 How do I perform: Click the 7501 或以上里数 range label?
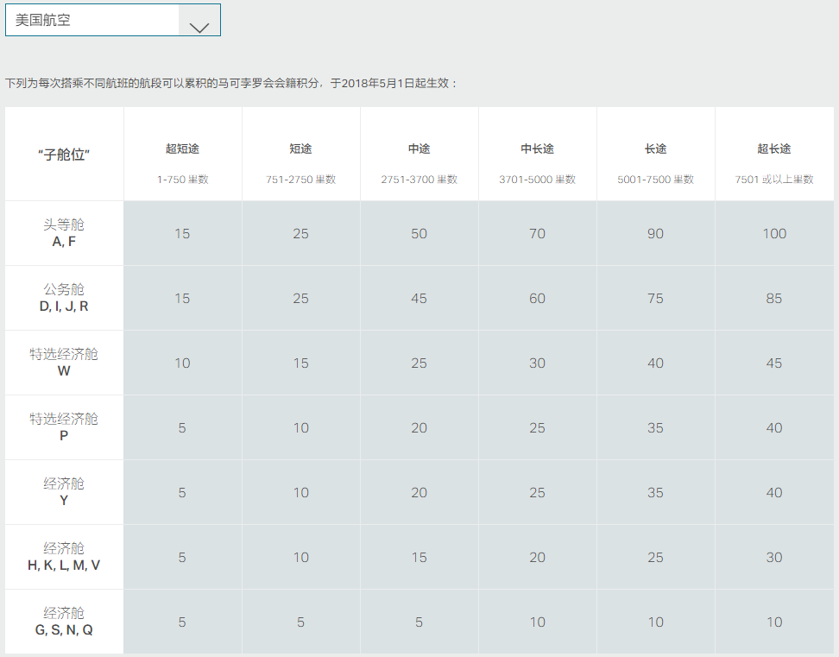[774, 180]
